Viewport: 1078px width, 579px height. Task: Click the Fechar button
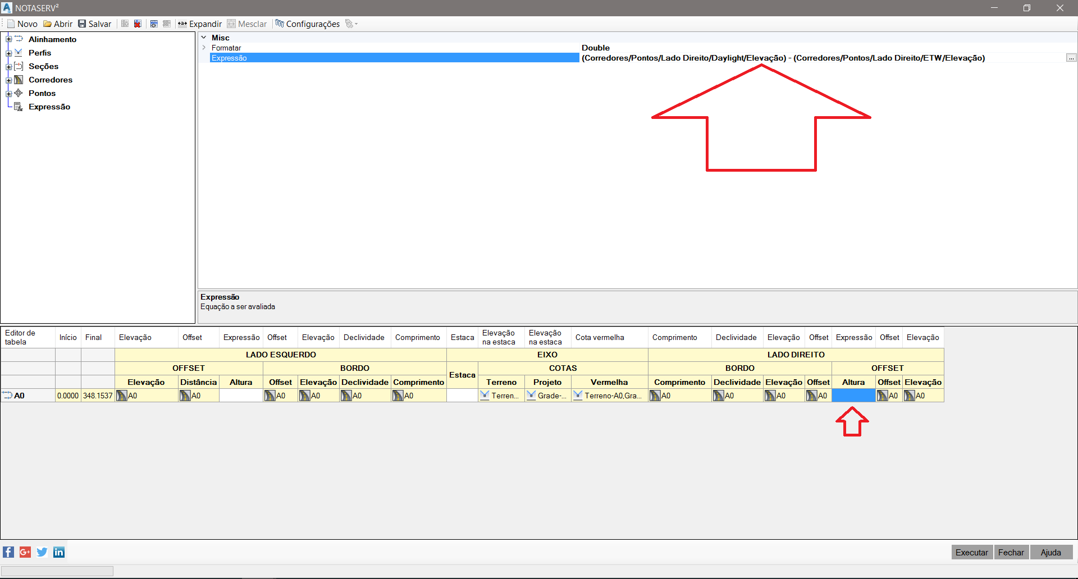tap(1011, 553)
